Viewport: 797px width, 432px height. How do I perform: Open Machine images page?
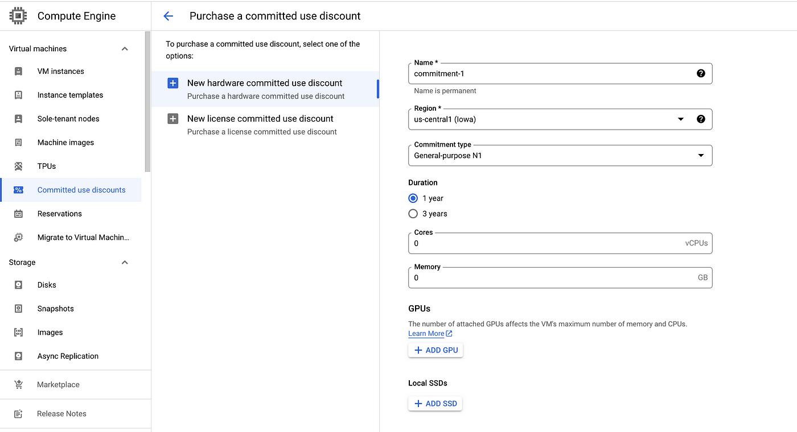[66, 143]
